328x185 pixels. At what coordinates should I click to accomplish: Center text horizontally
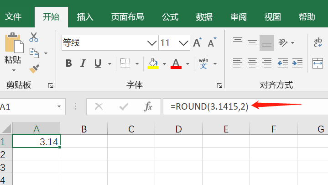coord(252,63)
